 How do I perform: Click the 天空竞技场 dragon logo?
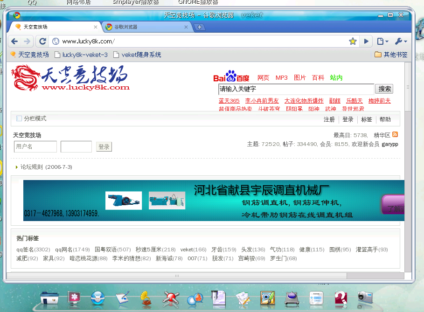[x=70, y=78]
